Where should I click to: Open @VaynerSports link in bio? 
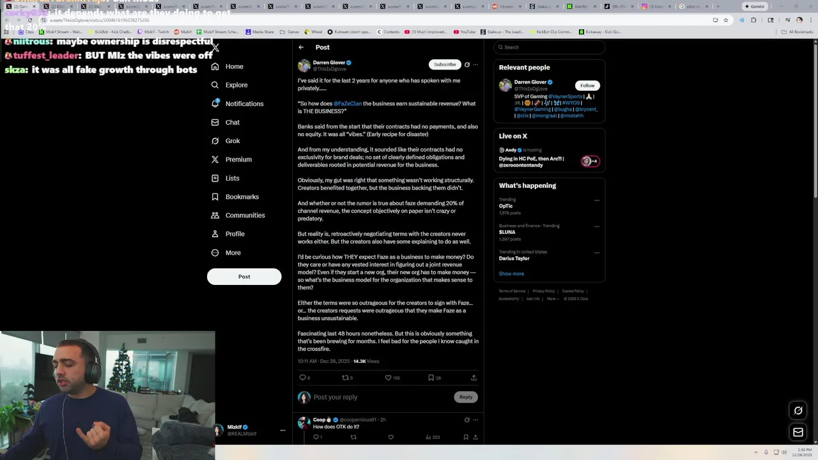[565, 96]
